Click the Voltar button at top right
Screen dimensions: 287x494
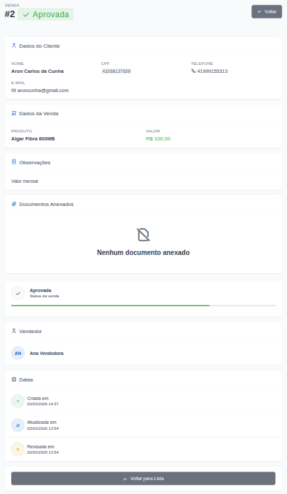tap(266, 12)
